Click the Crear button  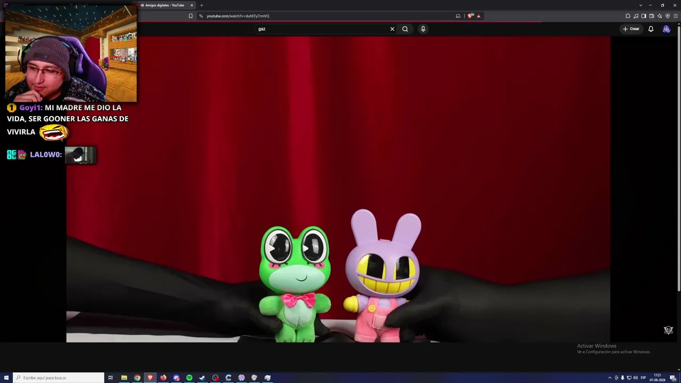[631, 29]
